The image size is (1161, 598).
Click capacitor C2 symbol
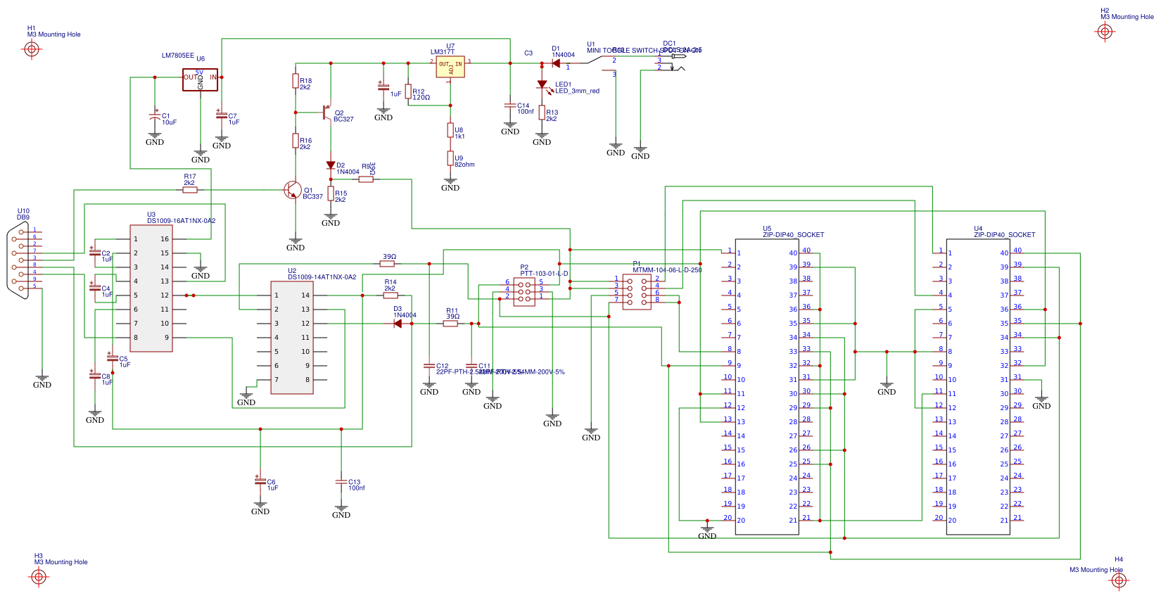pyautogui.click(x=95, y=251)
